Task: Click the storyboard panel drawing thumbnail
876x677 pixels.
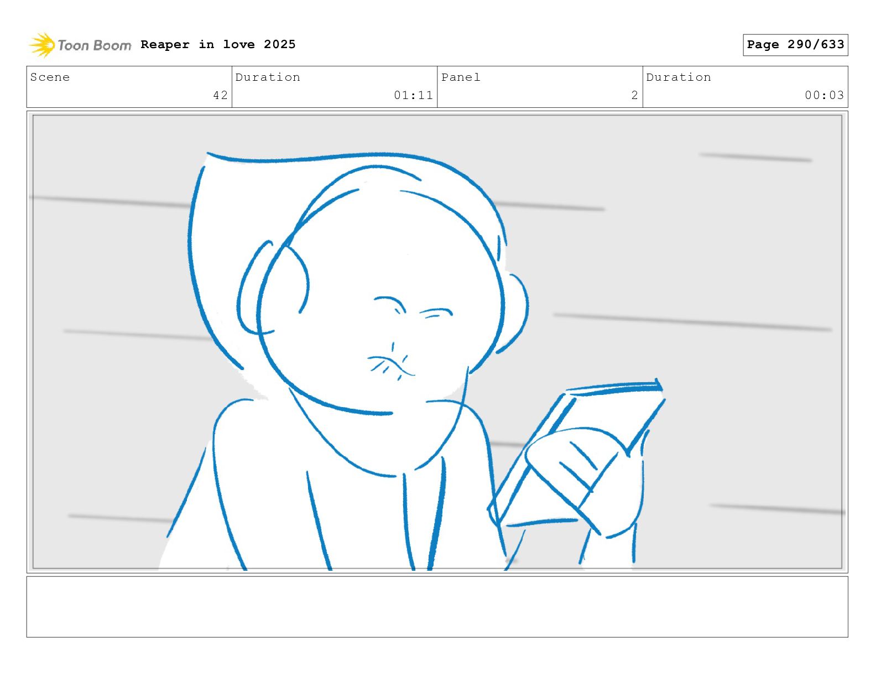Action: click(x=437, y=342)
